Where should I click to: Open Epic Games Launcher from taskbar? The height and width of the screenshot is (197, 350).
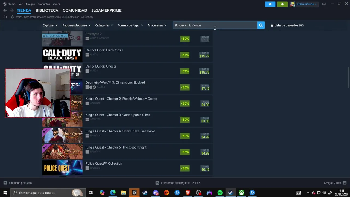tap(134, 193)
